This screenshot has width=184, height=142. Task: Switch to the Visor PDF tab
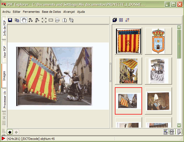[x=4, y=52]
